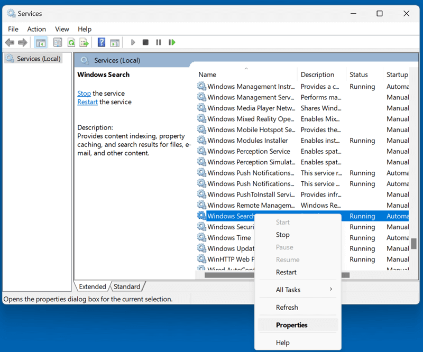
Task: Select the Refresh toolbar icon
Action: click(x=71, y=42)
